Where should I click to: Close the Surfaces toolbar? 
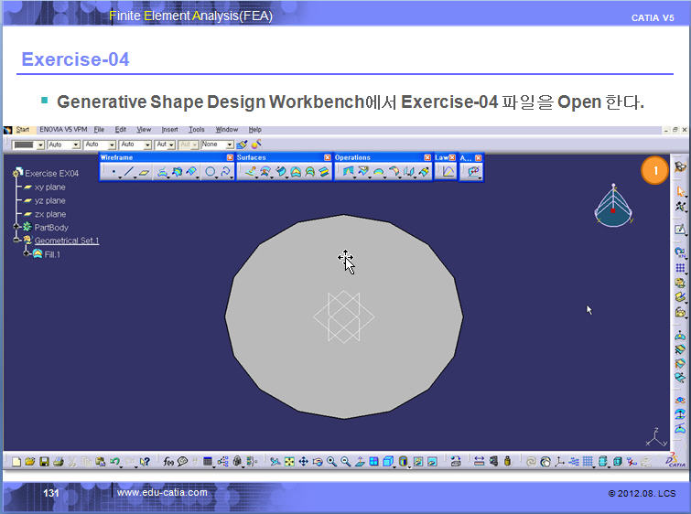point(327,157)
